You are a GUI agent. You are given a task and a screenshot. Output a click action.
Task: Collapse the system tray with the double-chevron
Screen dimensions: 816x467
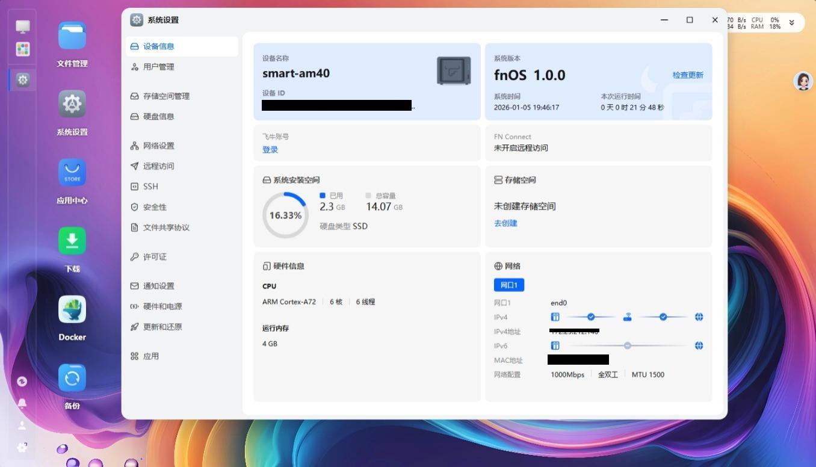791,23
